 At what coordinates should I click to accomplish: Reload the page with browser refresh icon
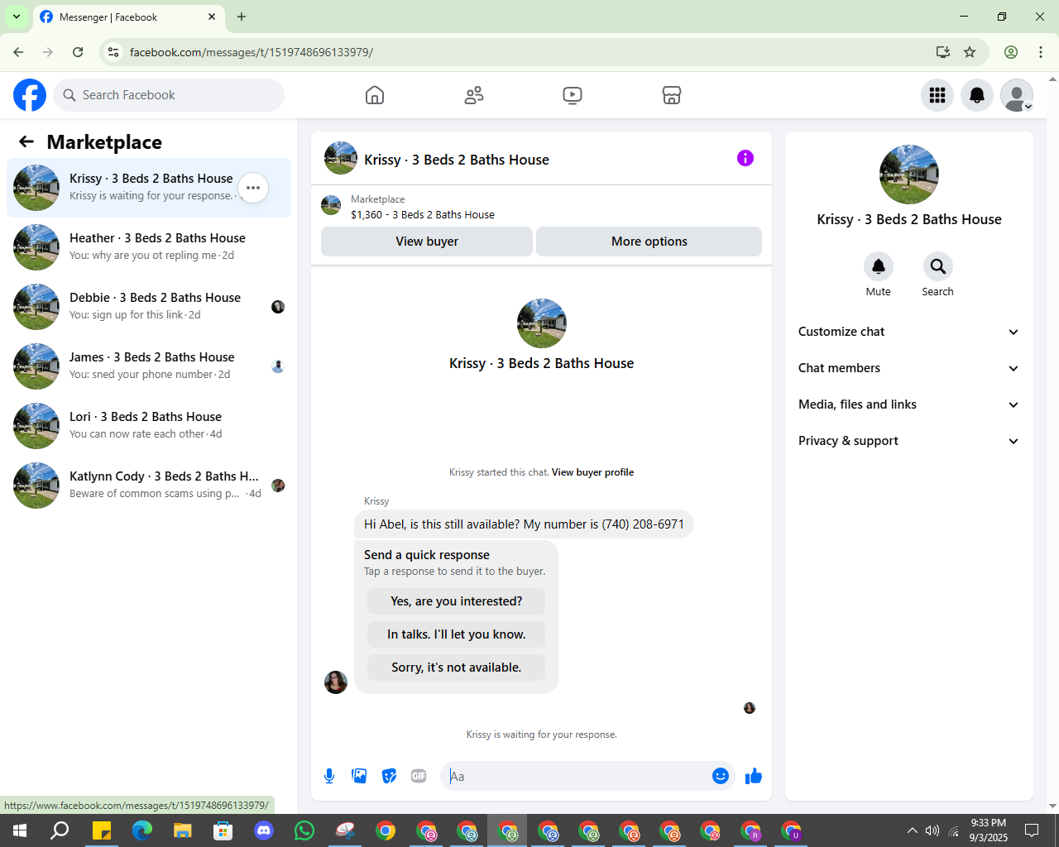pos(78,52)
